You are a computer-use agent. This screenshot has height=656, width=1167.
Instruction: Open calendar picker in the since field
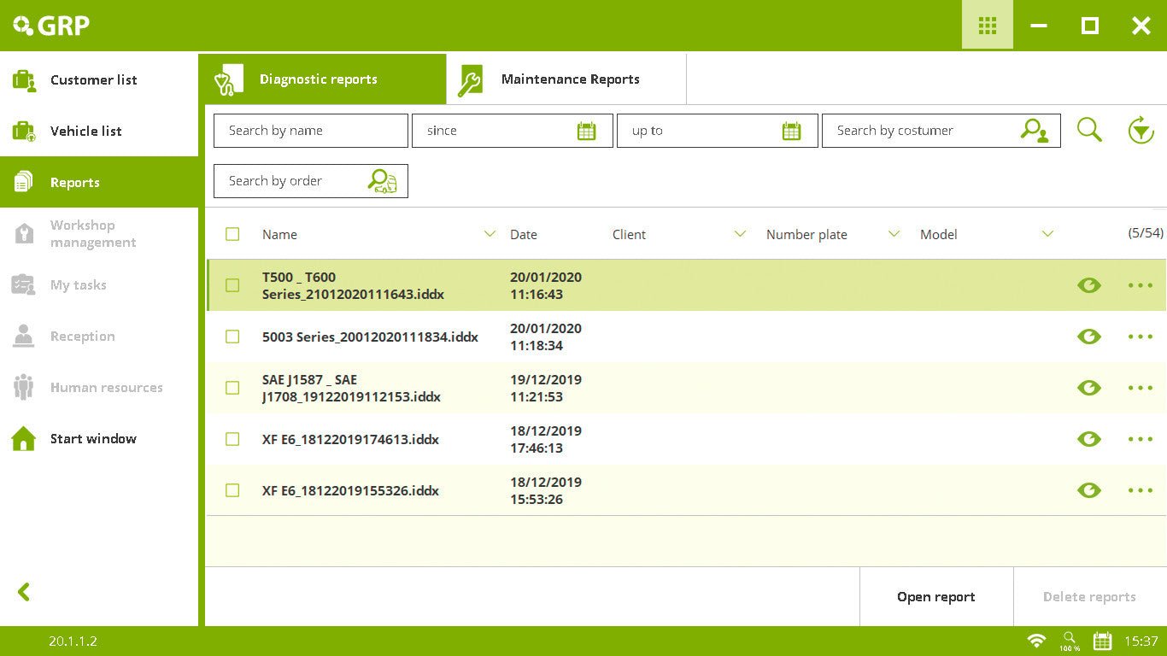(586, 131)
